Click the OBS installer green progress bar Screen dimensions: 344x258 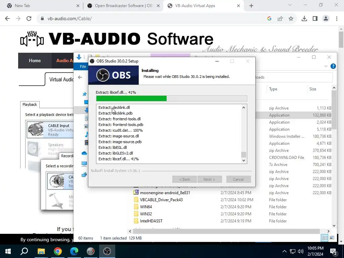tap(172, 98)
